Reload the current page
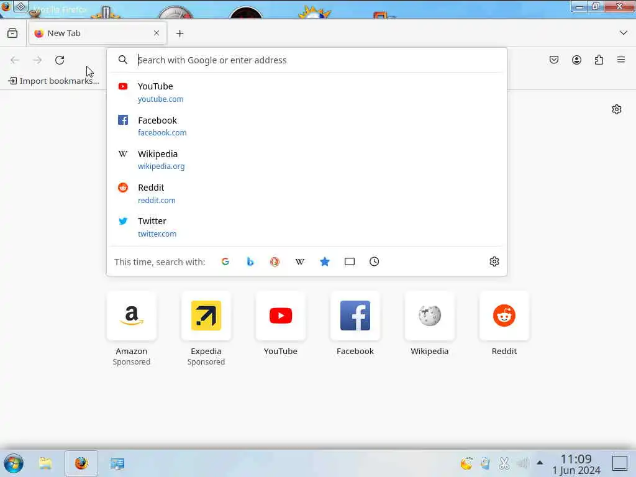 (x=60, y=60)
